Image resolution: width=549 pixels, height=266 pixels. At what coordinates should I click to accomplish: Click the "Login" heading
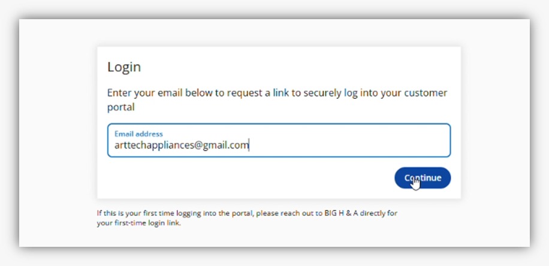click(124, 67)
